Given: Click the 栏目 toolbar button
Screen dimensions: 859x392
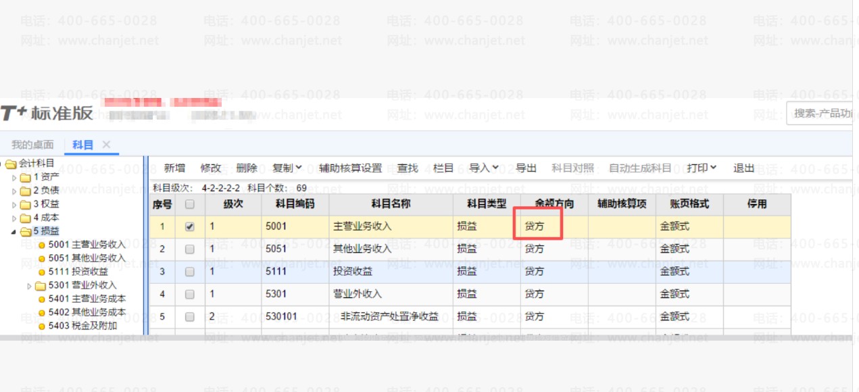Looking at the screenshot, I should click(x=443, y=168).
